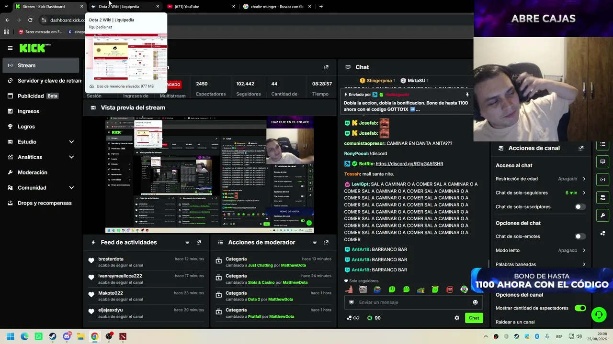
Task: Open the list panel in right sidebar
Action: pos(602,144)
